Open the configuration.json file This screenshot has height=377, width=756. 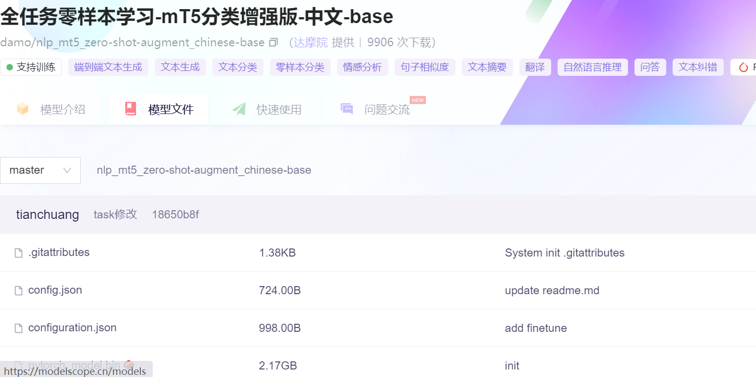72,328
